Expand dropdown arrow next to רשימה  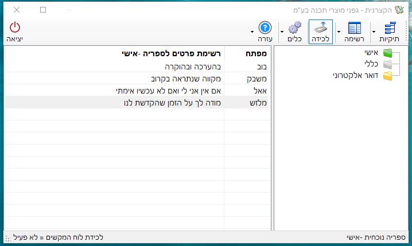click(339, 32)
